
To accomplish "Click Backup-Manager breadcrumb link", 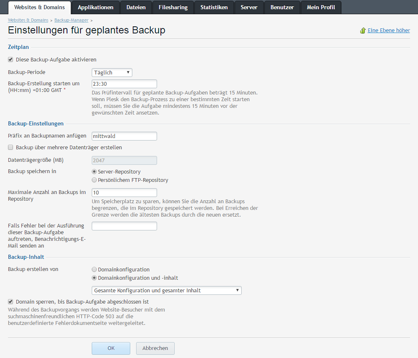I will pyautogui.click(x=71, y=20).
